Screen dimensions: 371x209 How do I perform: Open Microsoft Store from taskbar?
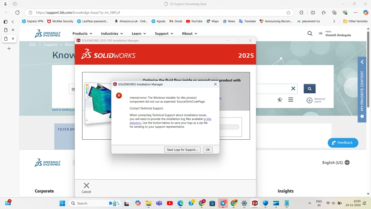click(212, 203)
